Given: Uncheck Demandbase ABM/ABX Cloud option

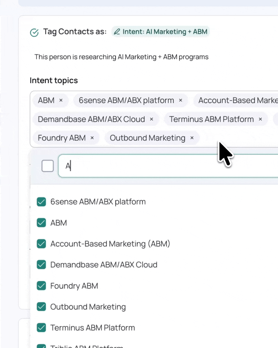Looking at the screenshot, I should coord(42,265).
